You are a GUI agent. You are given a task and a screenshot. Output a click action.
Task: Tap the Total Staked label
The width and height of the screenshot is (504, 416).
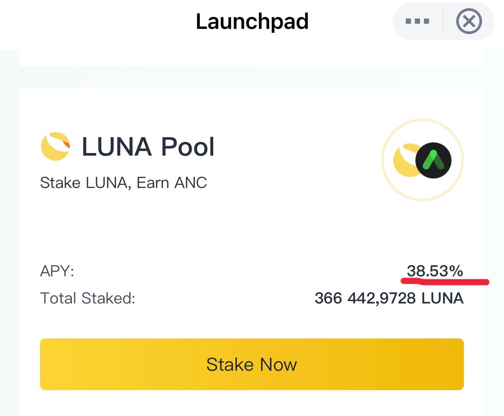click(87, 298)
